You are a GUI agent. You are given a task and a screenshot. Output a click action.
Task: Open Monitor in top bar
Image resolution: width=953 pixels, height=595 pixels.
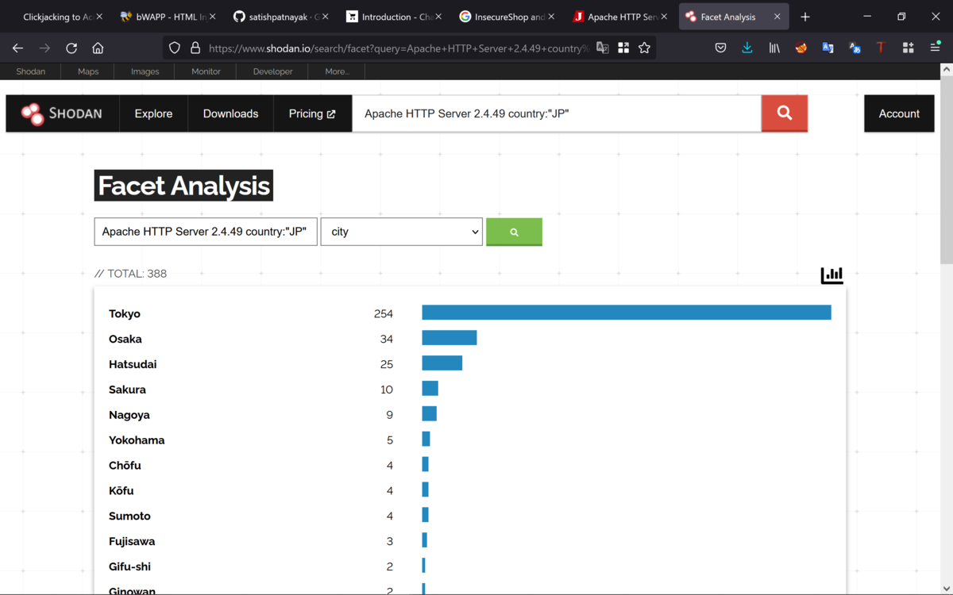(x=206, y=71)
